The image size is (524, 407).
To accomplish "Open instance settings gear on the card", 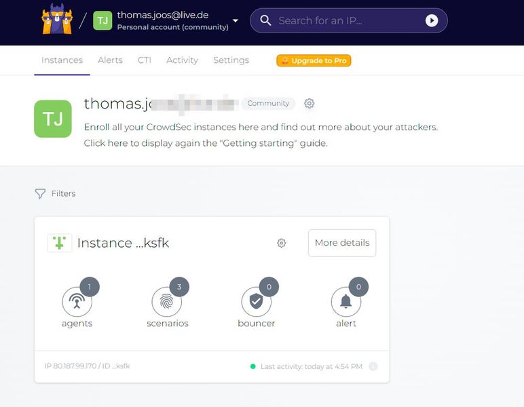I will (x=282, y=243).
